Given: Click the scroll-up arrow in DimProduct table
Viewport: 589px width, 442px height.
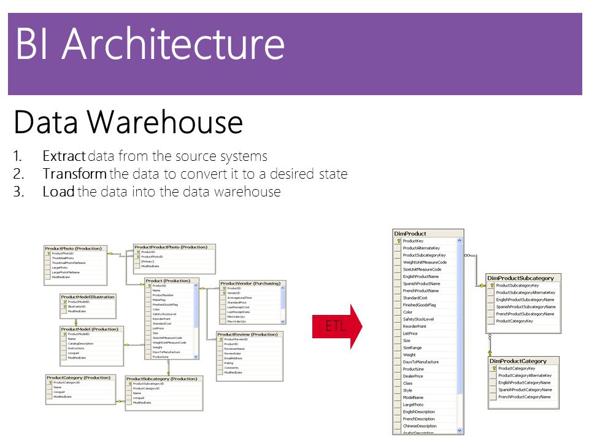Looking at the screenshot, I should coord(460,241).
